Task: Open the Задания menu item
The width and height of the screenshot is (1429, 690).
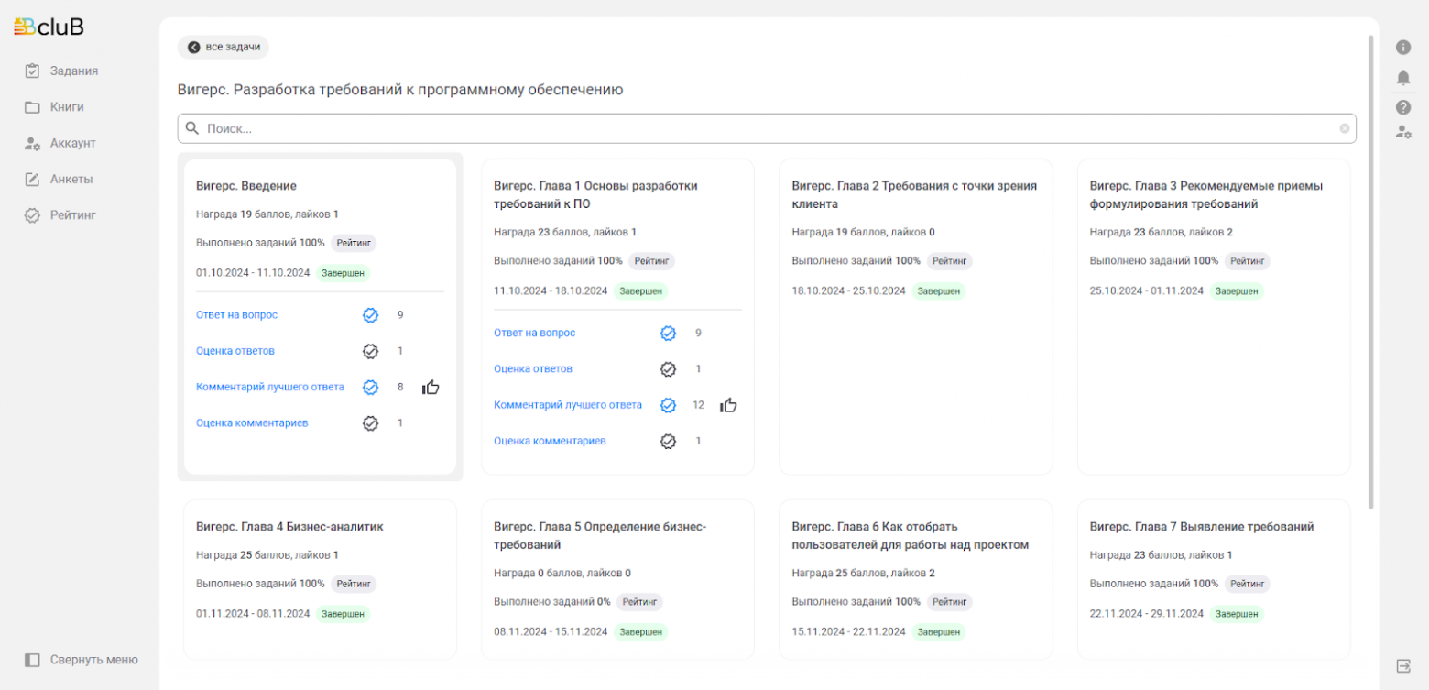Action: click(73, 71)
